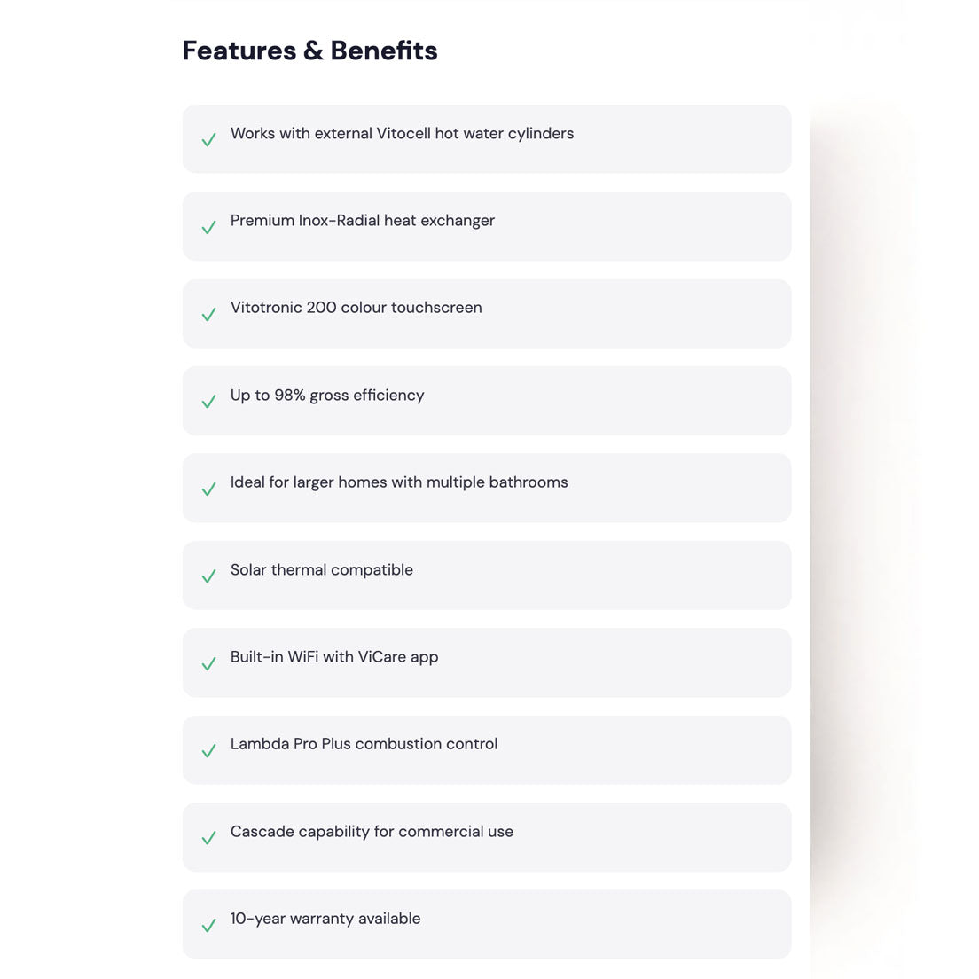Click checkmark beside Vitocell hot water cylinders

208,139
